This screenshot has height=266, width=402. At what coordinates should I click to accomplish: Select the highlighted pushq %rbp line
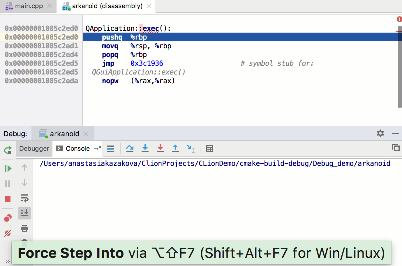[241, 37]
